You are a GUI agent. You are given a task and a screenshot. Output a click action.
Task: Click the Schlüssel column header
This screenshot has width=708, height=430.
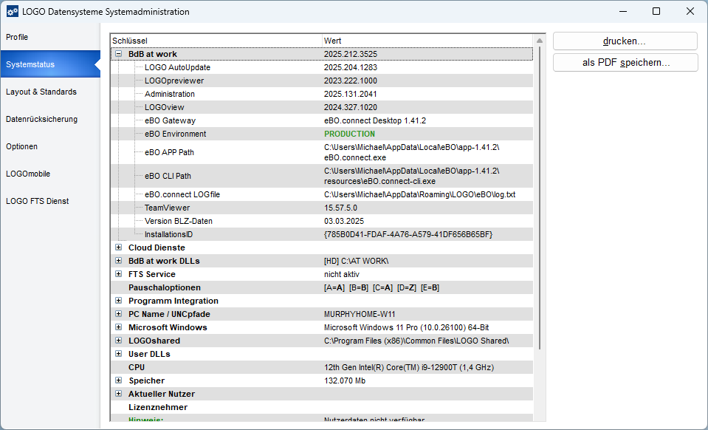tap(216, 41)
